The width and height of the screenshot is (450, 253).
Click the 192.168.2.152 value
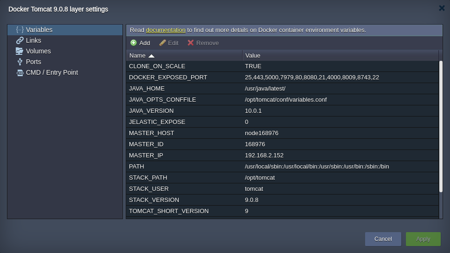coord(264,156)
